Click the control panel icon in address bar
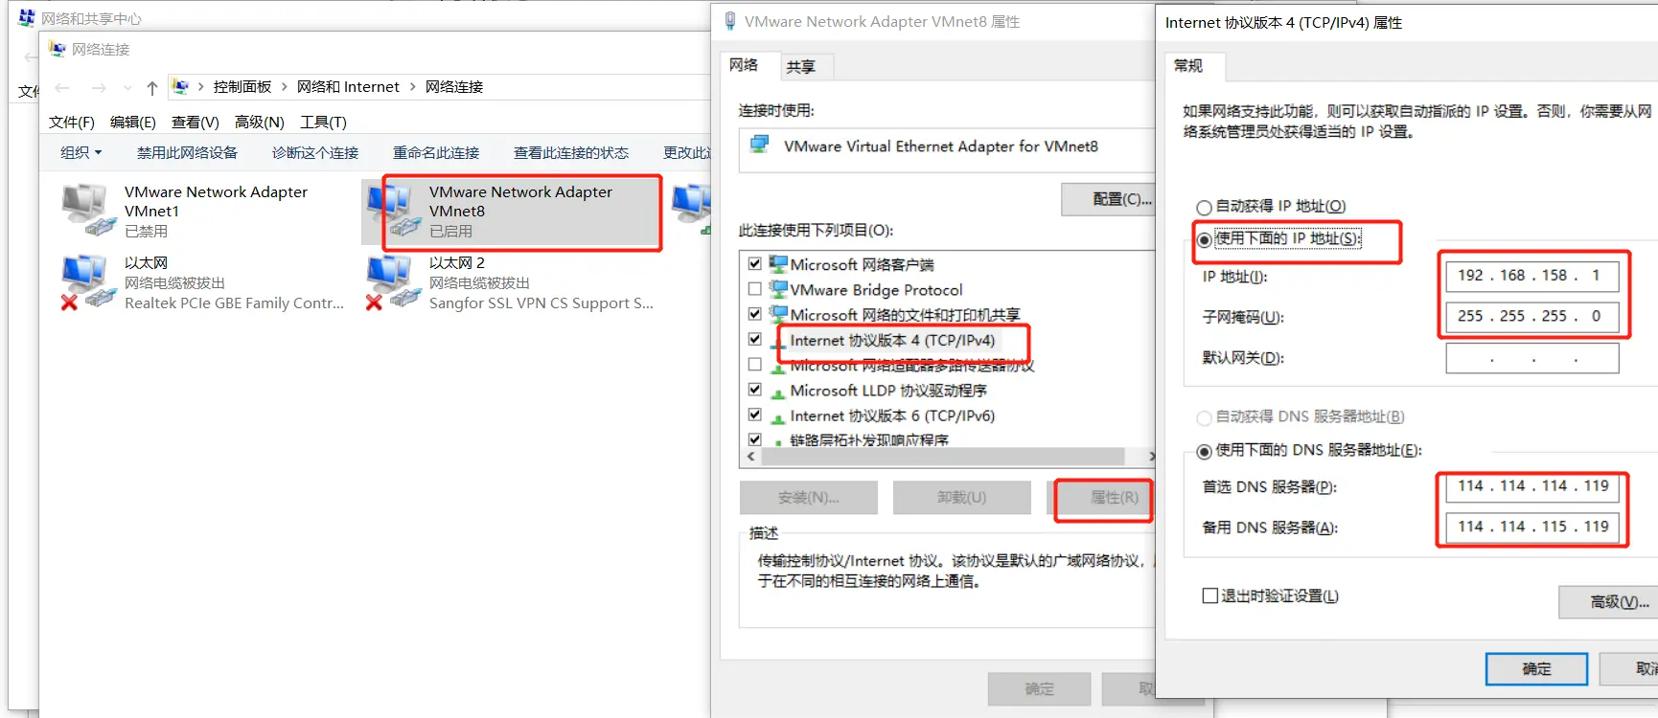This screenshot has height=718, width=1658. (180, 86)
